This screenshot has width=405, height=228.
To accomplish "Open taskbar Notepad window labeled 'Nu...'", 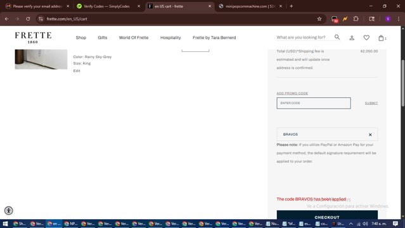I will 273,224.
